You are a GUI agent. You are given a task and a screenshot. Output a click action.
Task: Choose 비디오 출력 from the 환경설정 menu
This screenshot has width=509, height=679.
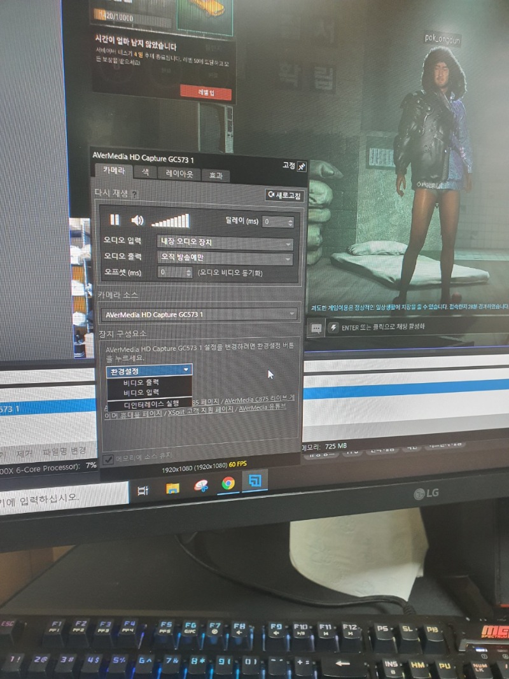(x=141, y=382)
